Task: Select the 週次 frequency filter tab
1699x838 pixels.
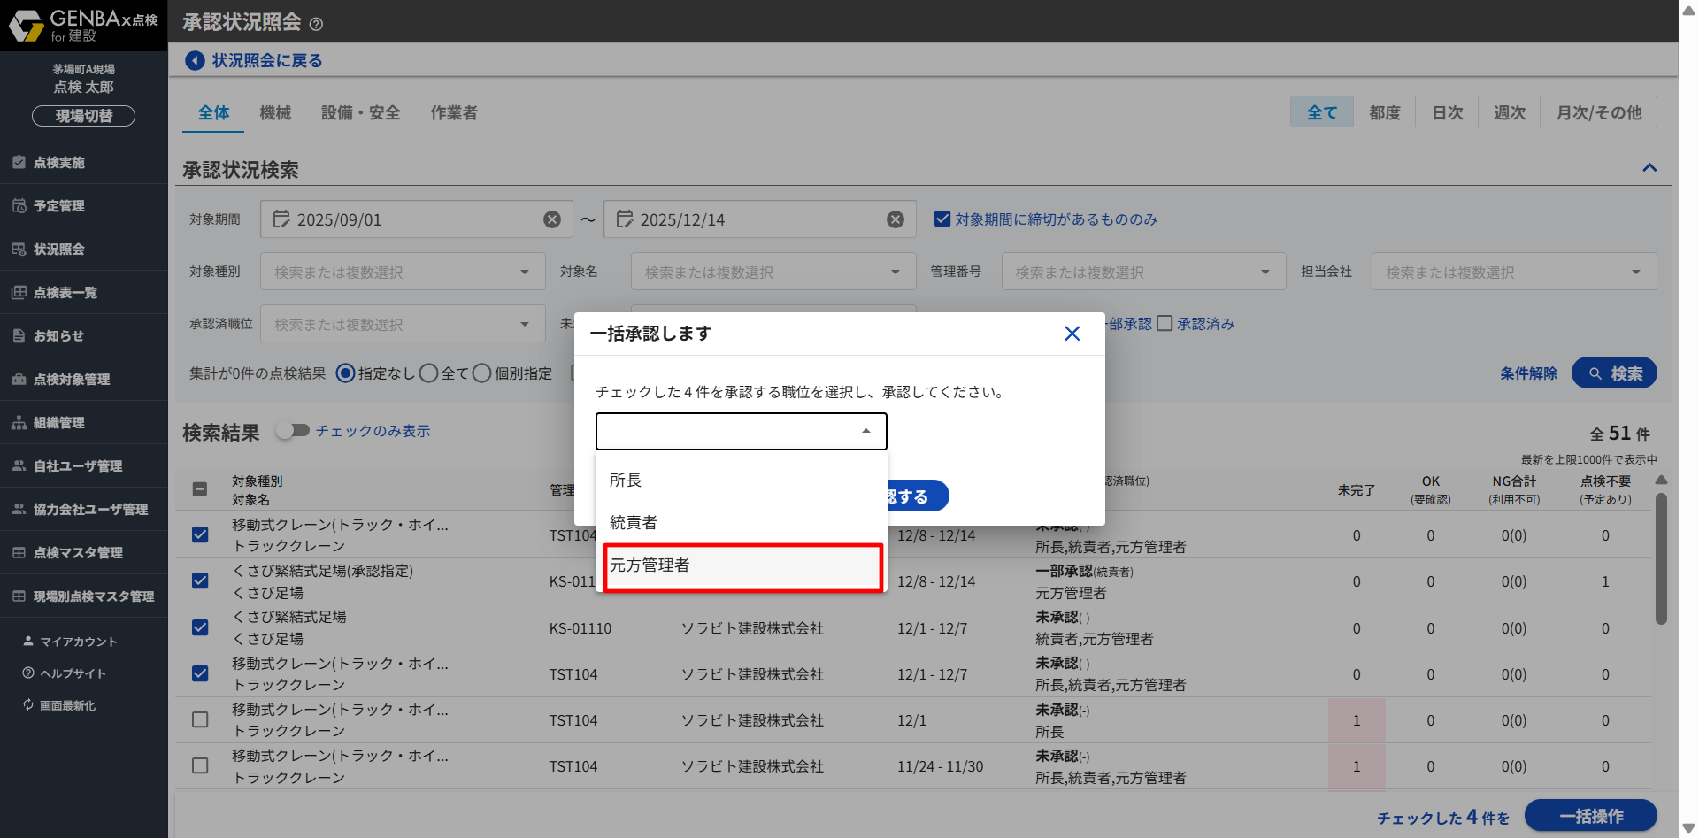Action: [x=1509, y=112]
